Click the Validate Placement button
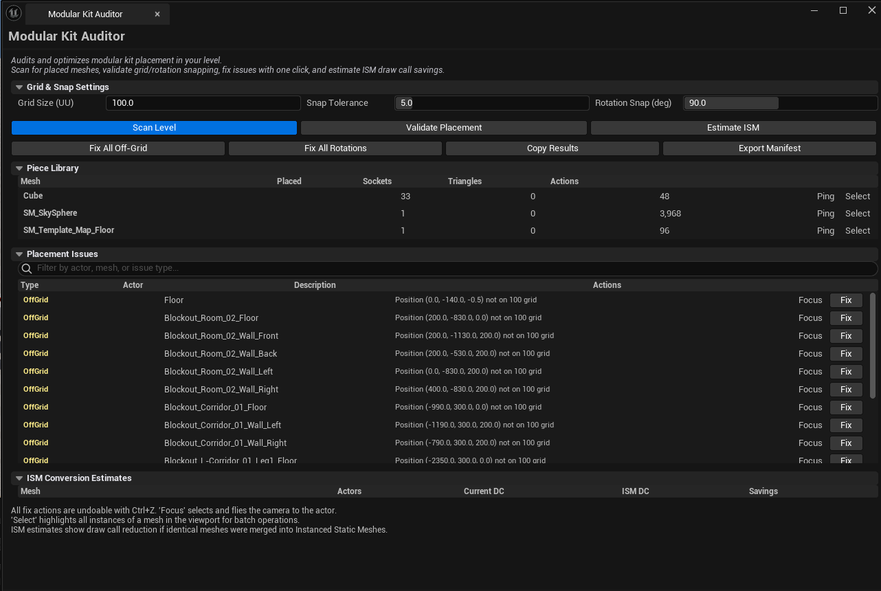Viewport: 881px width, 591px height. pyautogui.click(x=444, y=128)
